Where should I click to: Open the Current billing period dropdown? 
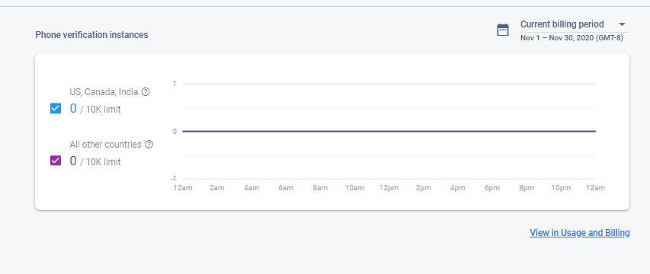tap(575, 24)
